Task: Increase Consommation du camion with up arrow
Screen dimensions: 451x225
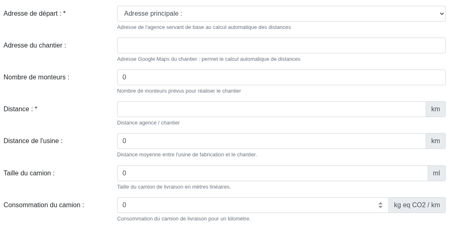Action: [380, 203]
